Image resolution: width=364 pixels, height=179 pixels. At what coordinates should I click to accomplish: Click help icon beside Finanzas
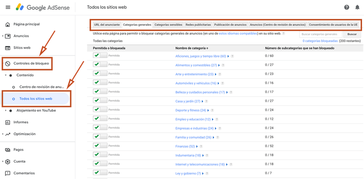(x=201, y=147)
